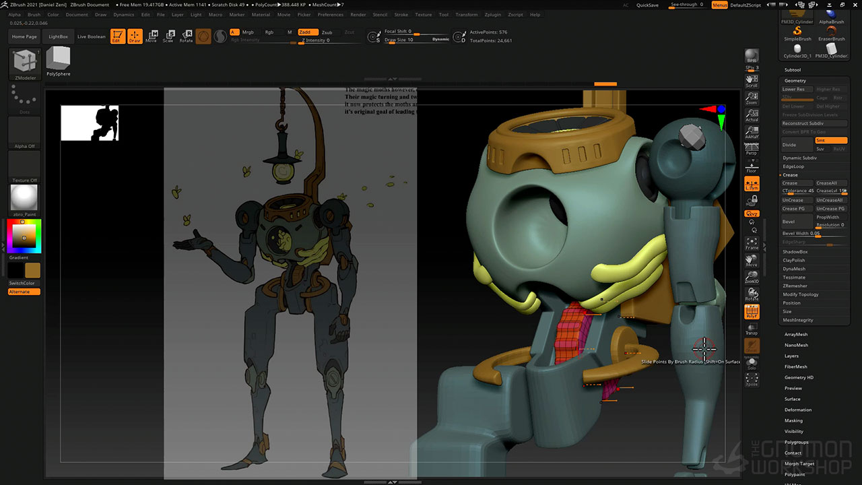
Task: Expand the Polygroups subpalette
Action: point(796,442)
